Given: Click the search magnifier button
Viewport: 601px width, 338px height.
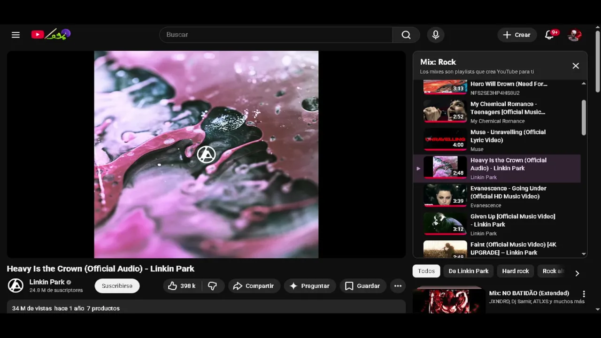Looking at the screenshot, I should pyautogui.click(x=406, y=35).
